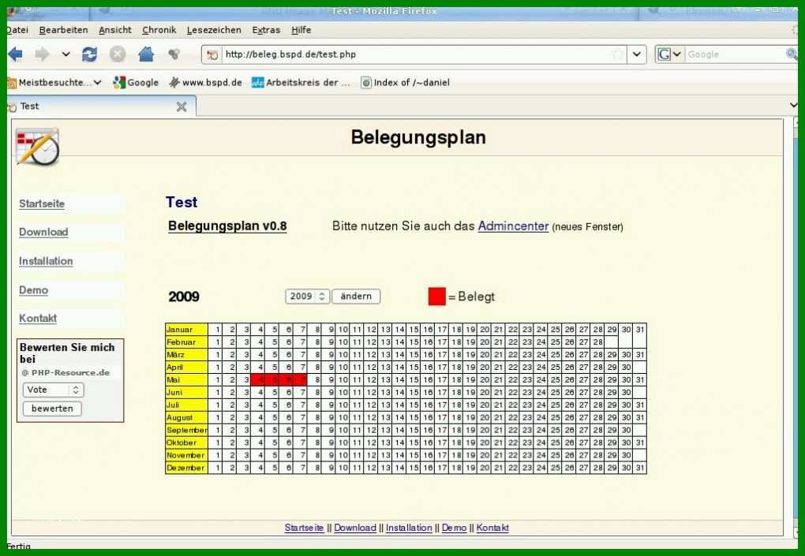The image size is (805, 556).
Task: Click the red Belegt legend swatch
Action: [x=437, y=297]
